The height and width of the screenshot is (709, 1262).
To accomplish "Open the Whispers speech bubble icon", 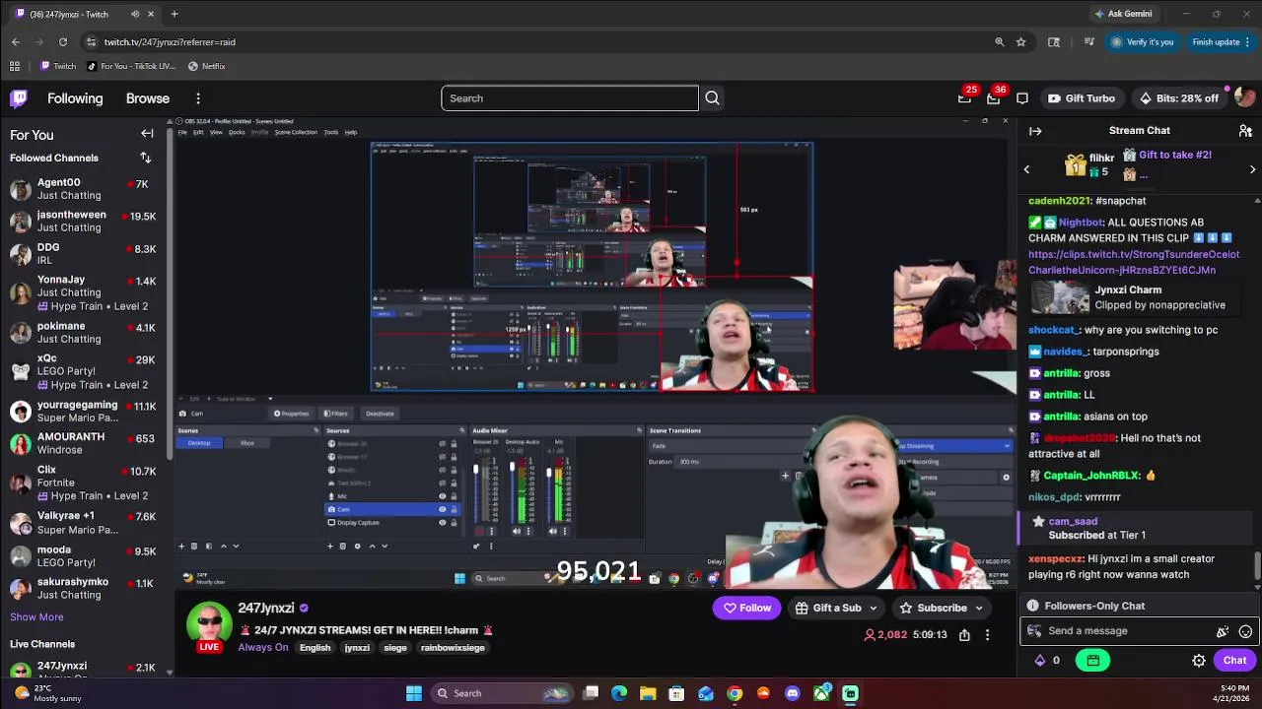I will [x=1022, y=98].
